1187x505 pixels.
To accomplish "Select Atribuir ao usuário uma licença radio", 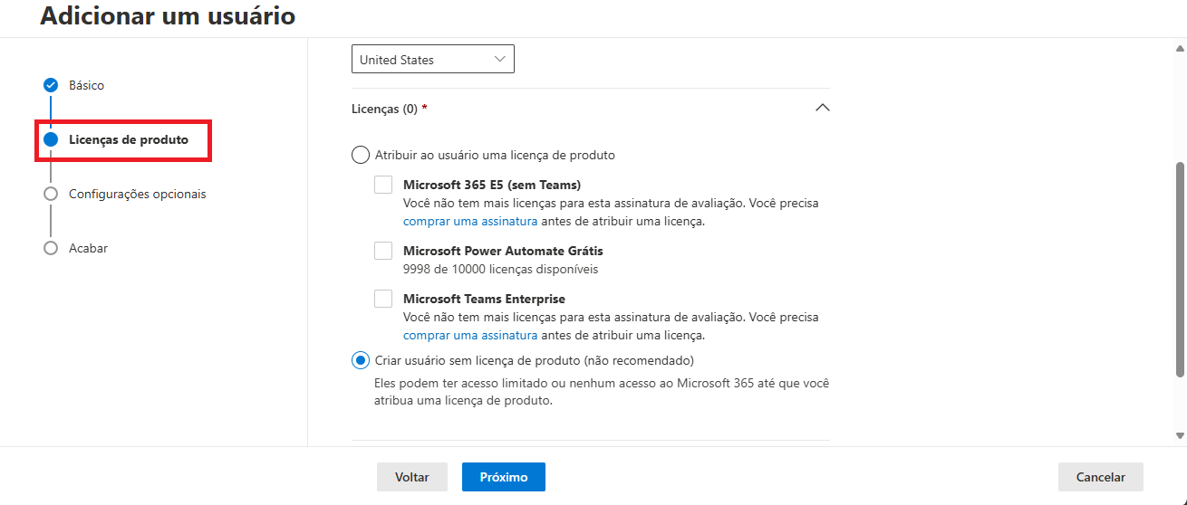I will (x=361, y=155).
